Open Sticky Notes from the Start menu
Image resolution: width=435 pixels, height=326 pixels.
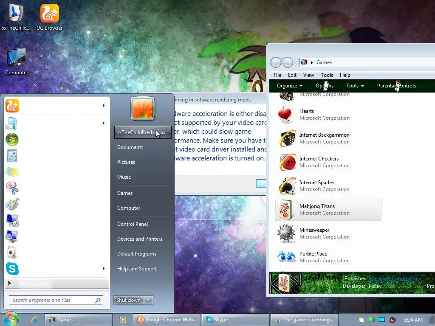(12, 172)
